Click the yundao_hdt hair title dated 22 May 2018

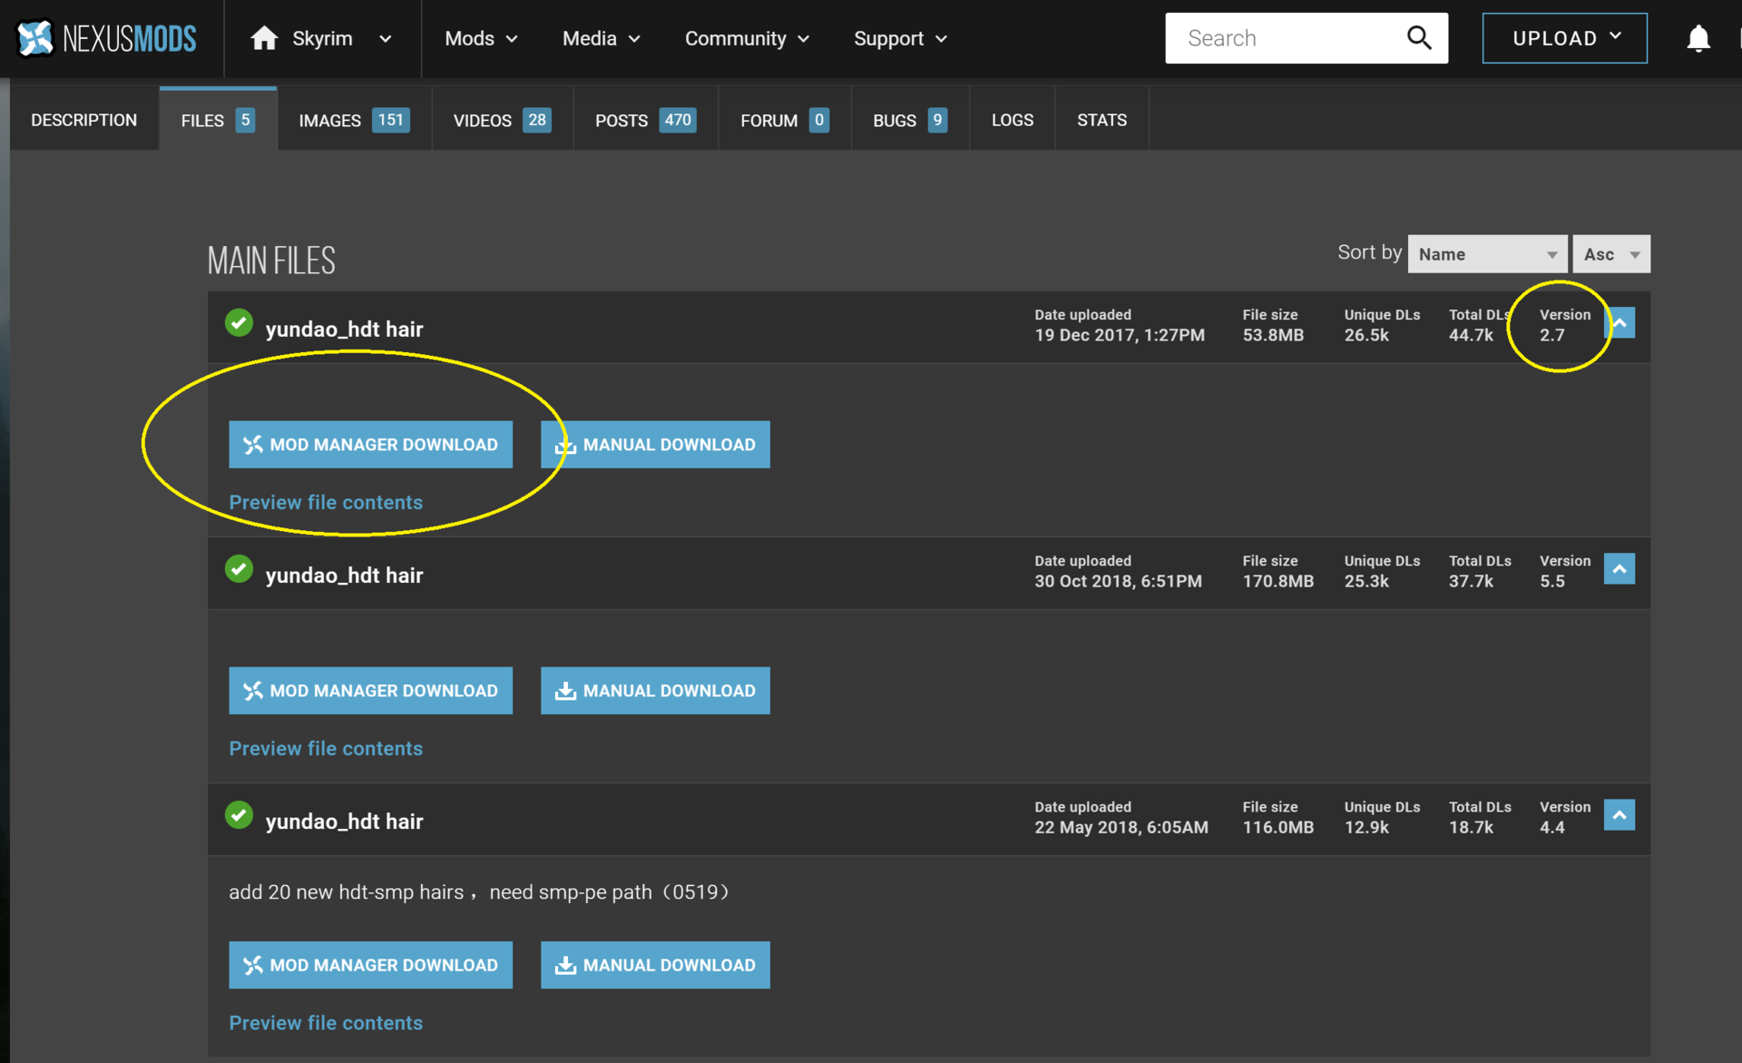(x=344, y=822)
